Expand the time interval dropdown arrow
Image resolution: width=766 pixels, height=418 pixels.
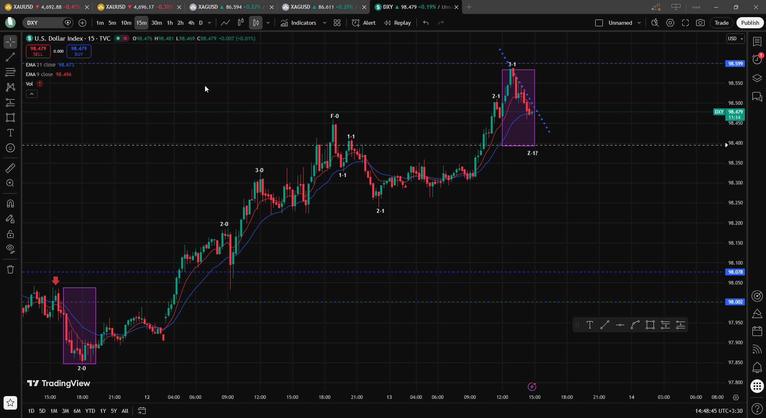pyautogui.click(x=209, y=23)
